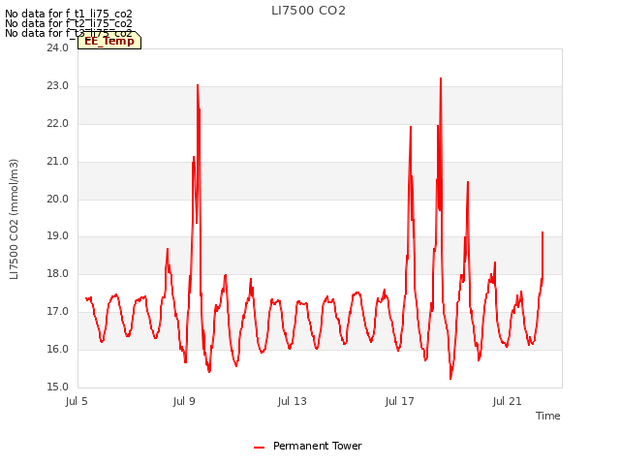Click the Jul 5 x-axis tick label
This screenshot has height=465, width=620.
coord(77,401)
